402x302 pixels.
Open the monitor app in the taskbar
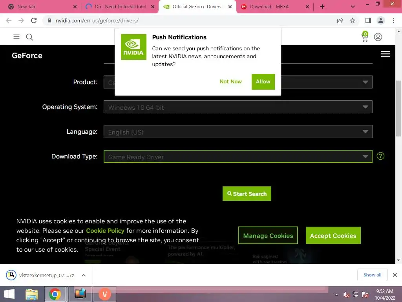coord(80,294)
